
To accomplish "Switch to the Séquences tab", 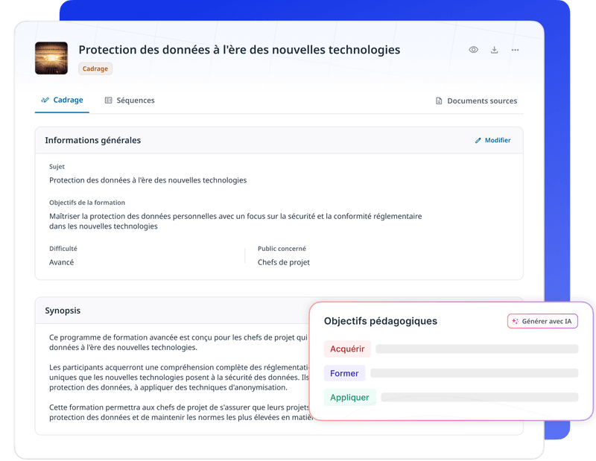I will (130, 101).
